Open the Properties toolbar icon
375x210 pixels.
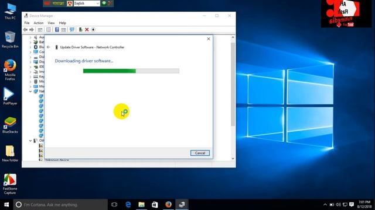[x=48, y=30]
